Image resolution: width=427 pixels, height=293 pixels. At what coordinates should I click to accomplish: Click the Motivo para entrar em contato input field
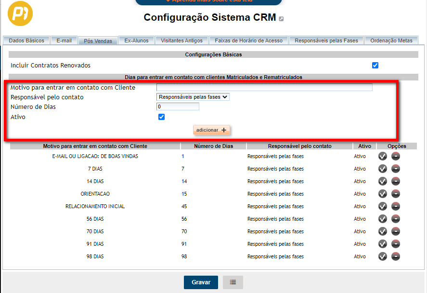pyautogui.click(x=264, y=87)
